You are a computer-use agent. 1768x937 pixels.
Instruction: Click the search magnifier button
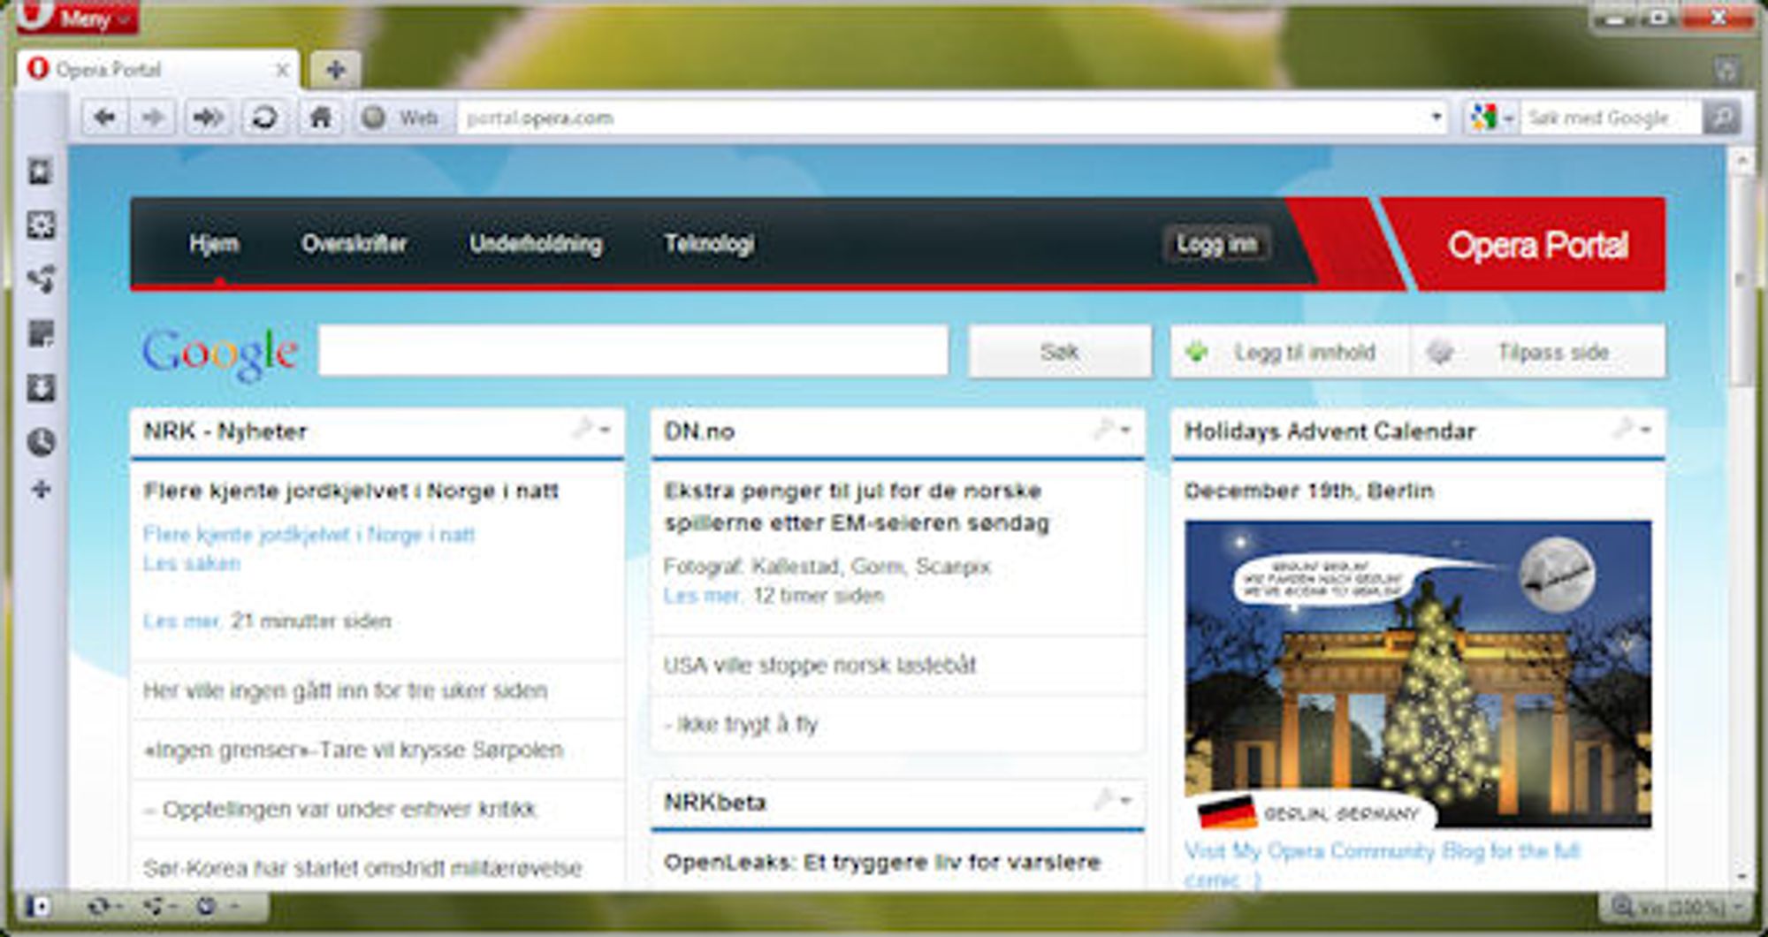point(1722,118)
